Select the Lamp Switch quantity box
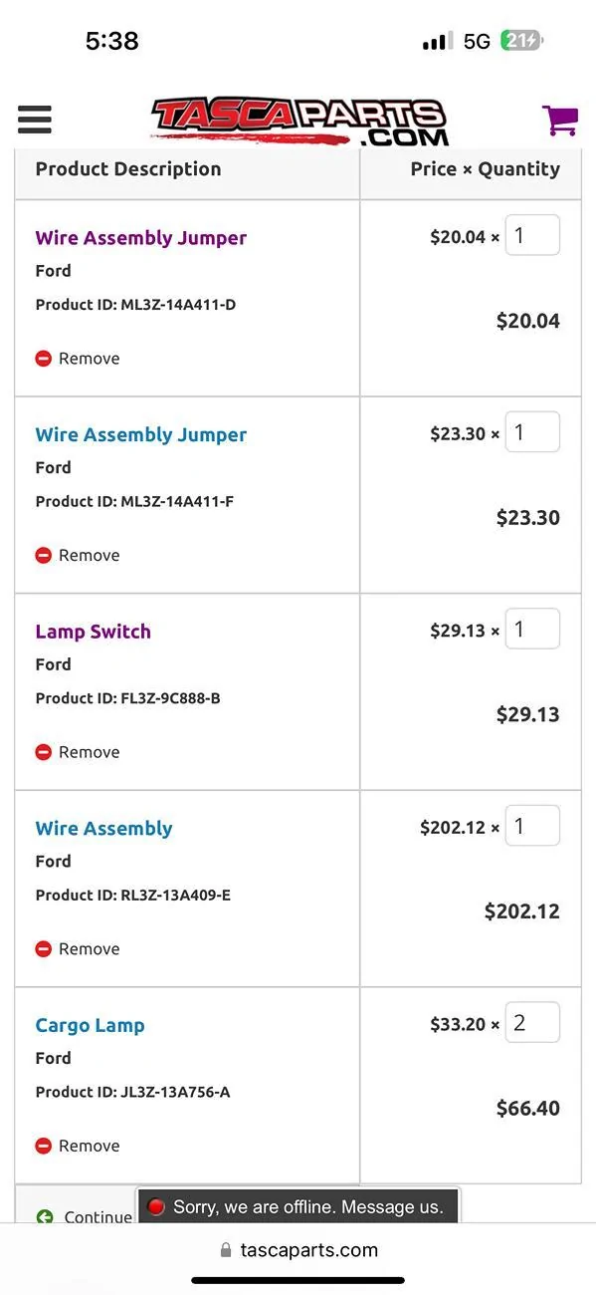Image resolution: width=596 pixels, height=1295 pixels. (532, 628)
